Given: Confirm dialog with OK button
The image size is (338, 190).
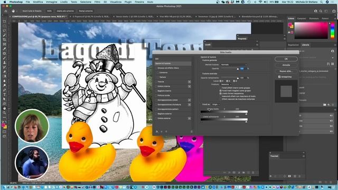Looking at the screenshot, I should pyautogui.click(x=286, y=59).
